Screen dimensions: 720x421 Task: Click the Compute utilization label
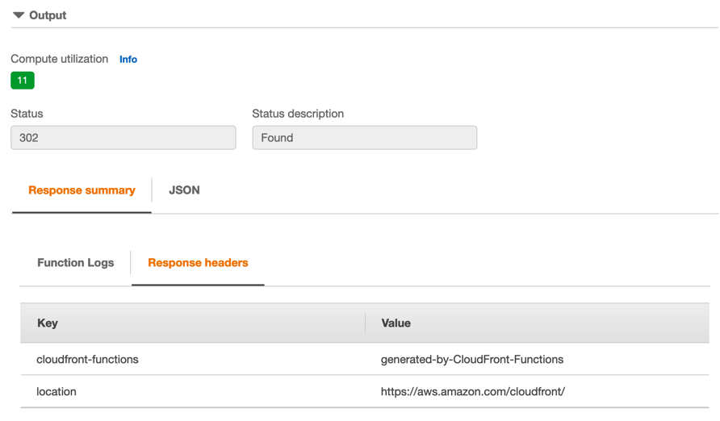pos(59,59)
